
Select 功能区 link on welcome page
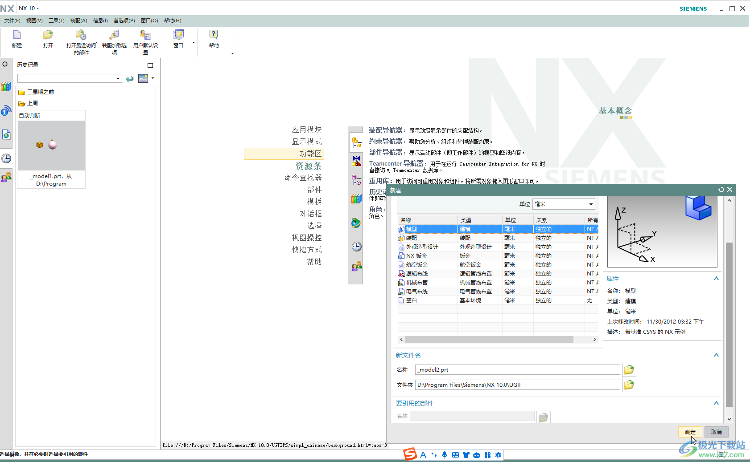pos(310,154)
